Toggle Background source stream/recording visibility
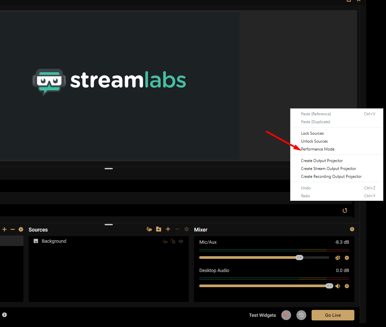386x327 pixels. click(x=165, y=241)
